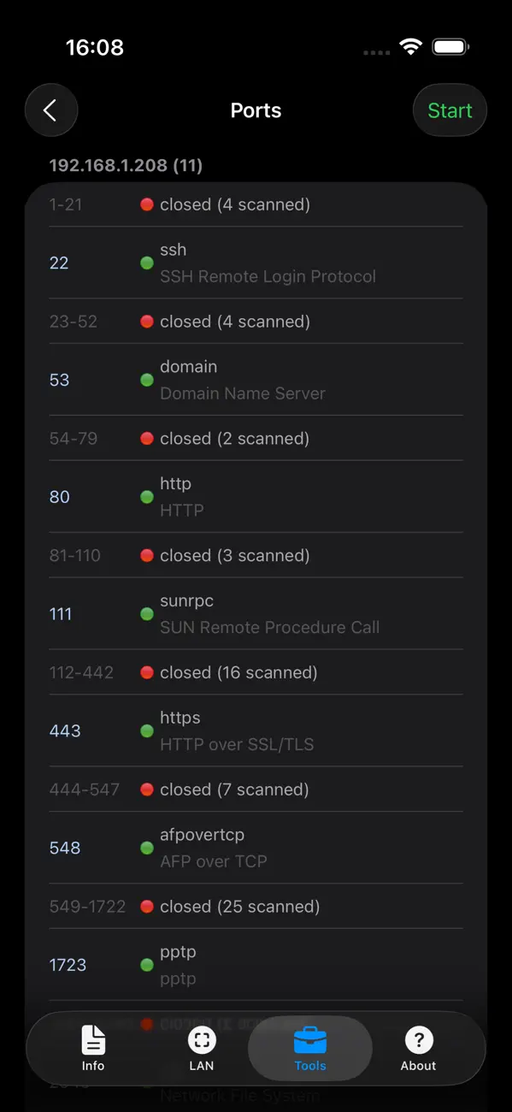Open details for port 22 ssh
The width and height of the screenshot is (512, 1112).
tap(256, 263)
